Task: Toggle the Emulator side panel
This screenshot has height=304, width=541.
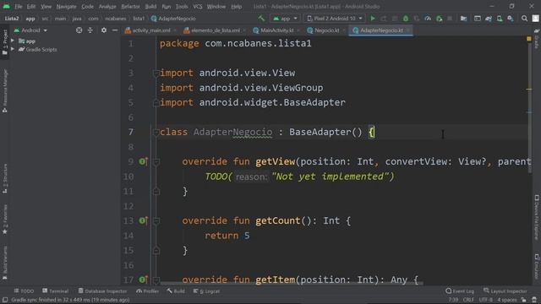Action: (537, 267)
